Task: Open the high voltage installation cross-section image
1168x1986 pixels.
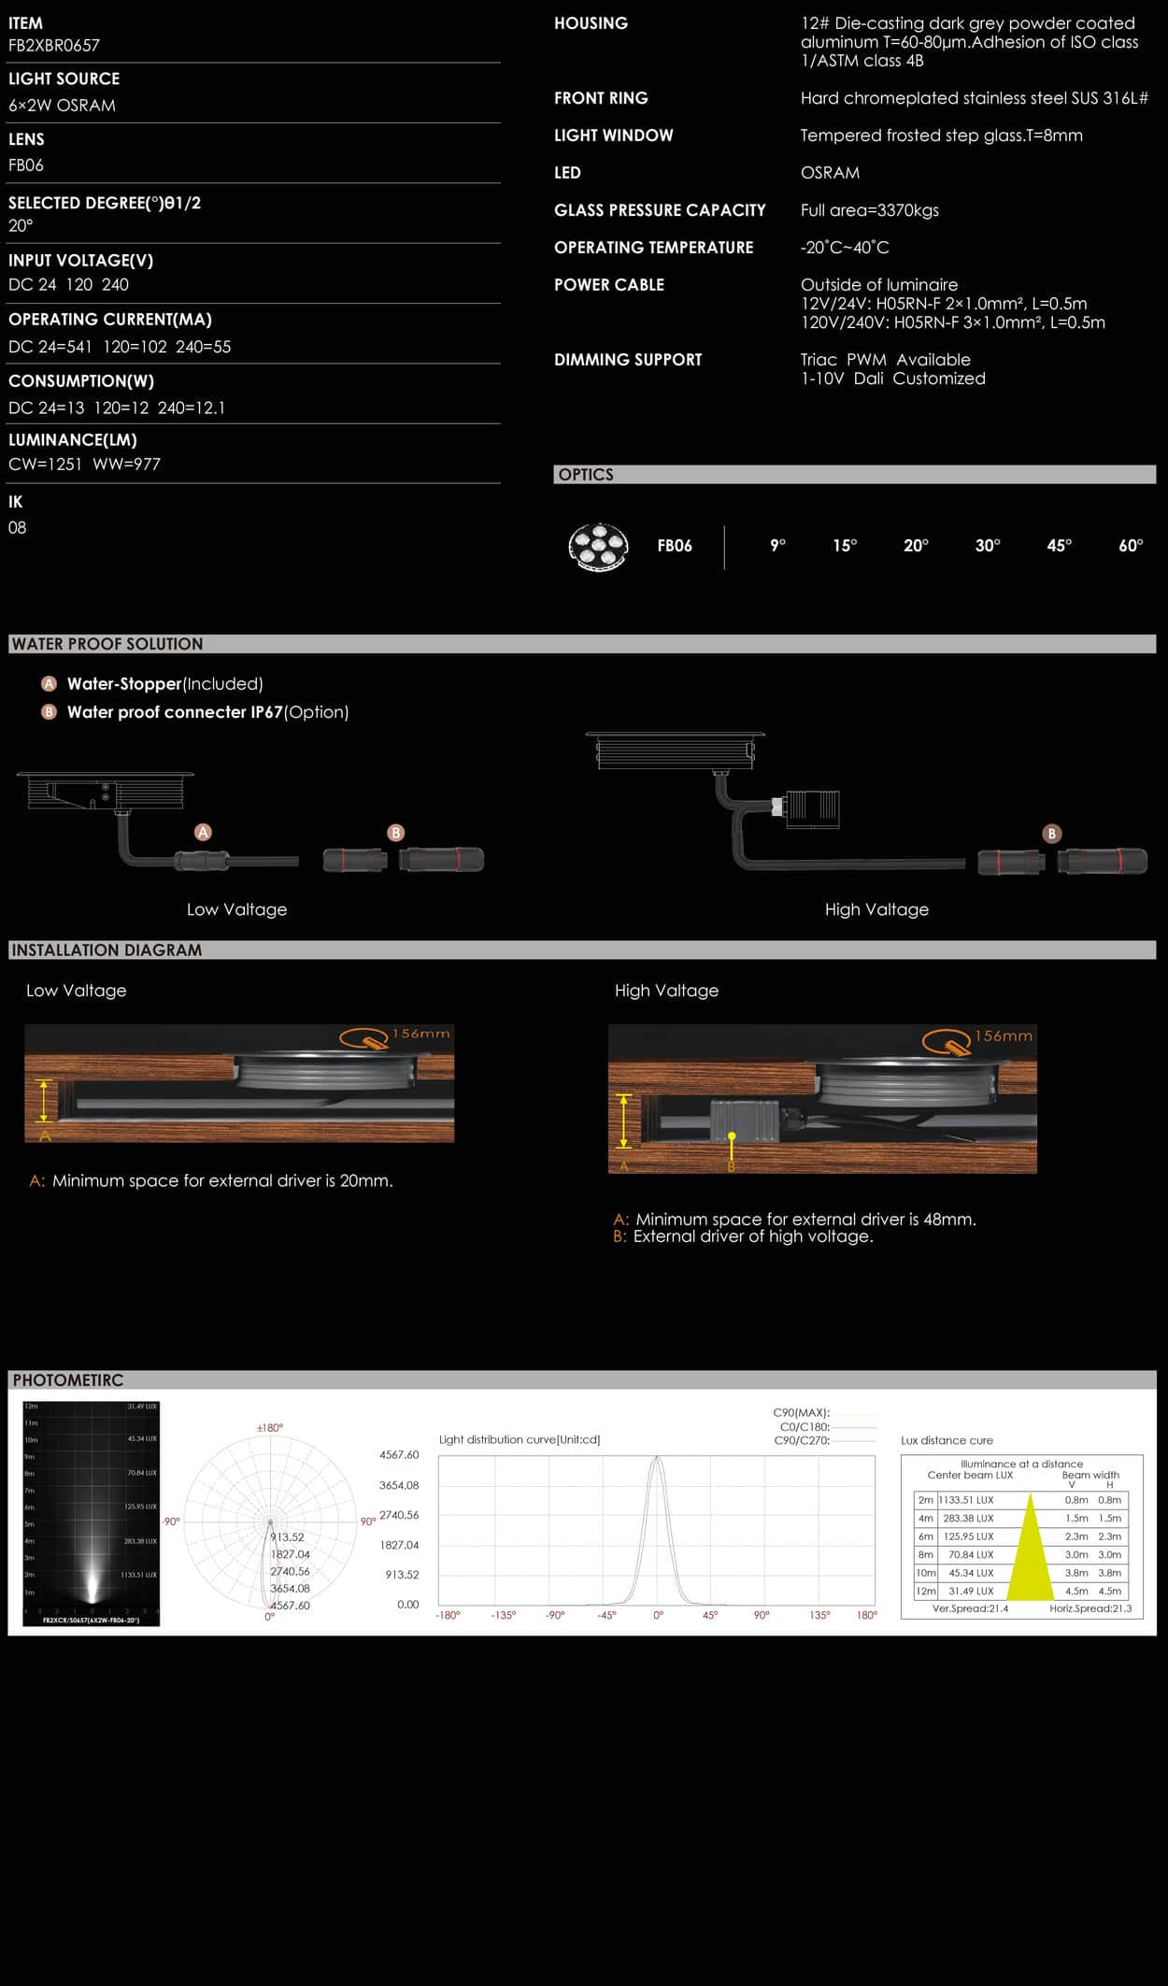Action: [822, 1099]
